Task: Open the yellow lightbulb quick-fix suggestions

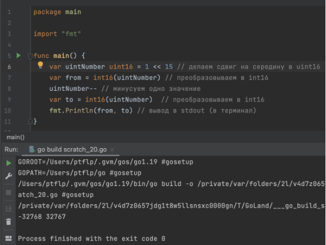Action: [x=40, y=66]
